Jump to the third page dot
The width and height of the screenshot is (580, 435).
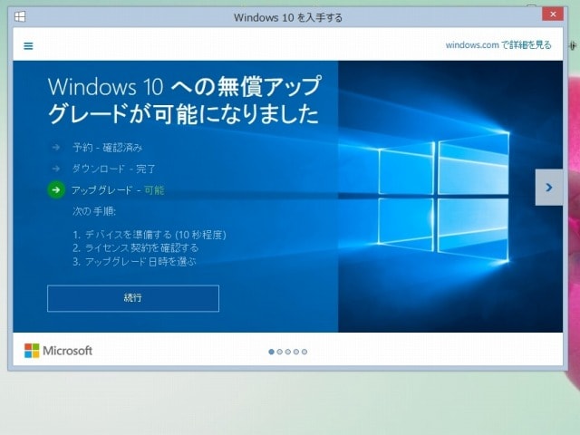pyautogui.click(x=287, y=352)
